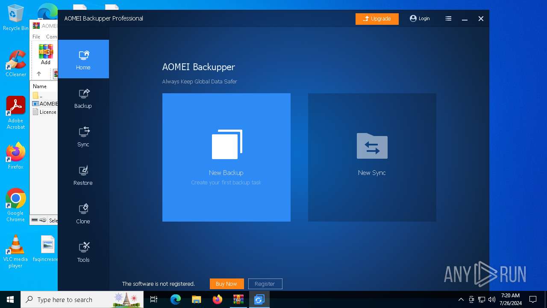Select the Adobe Acrobat desktop shortcut
547x308 pixels.
[15, 113]
